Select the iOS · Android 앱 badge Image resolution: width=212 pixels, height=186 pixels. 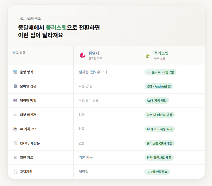pos(159,86)
